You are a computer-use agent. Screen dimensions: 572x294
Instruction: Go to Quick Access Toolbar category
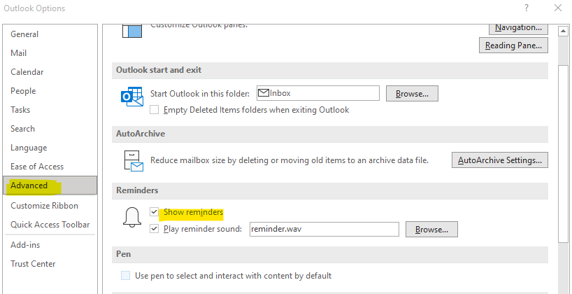50,225
